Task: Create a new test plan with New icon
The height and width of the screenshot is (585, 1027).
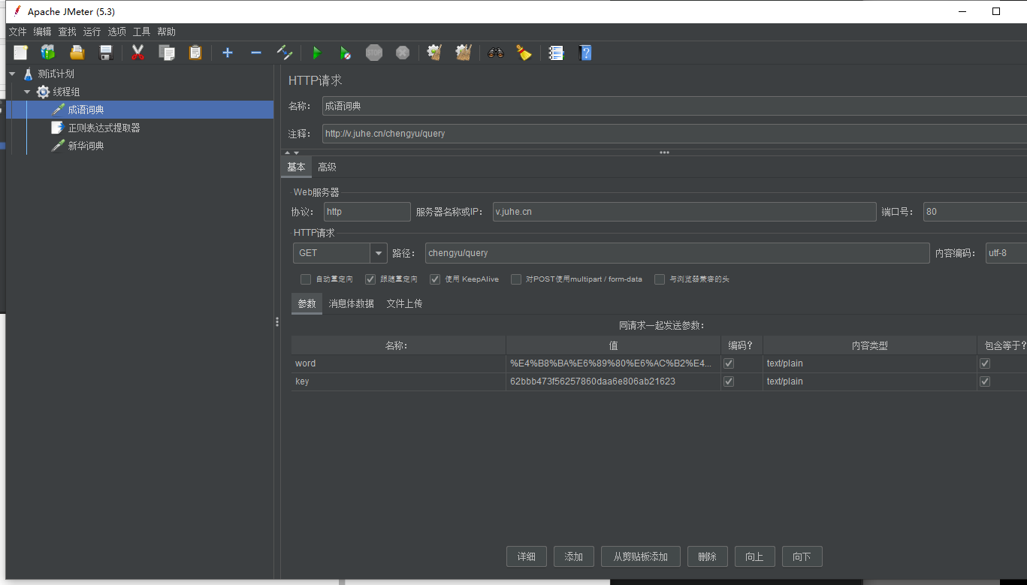Action: coord(20,53)
